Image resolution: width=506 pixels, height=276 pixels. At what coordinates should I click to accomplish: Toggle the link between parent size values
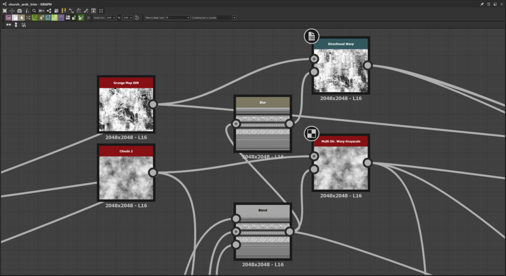coord(119,18)
